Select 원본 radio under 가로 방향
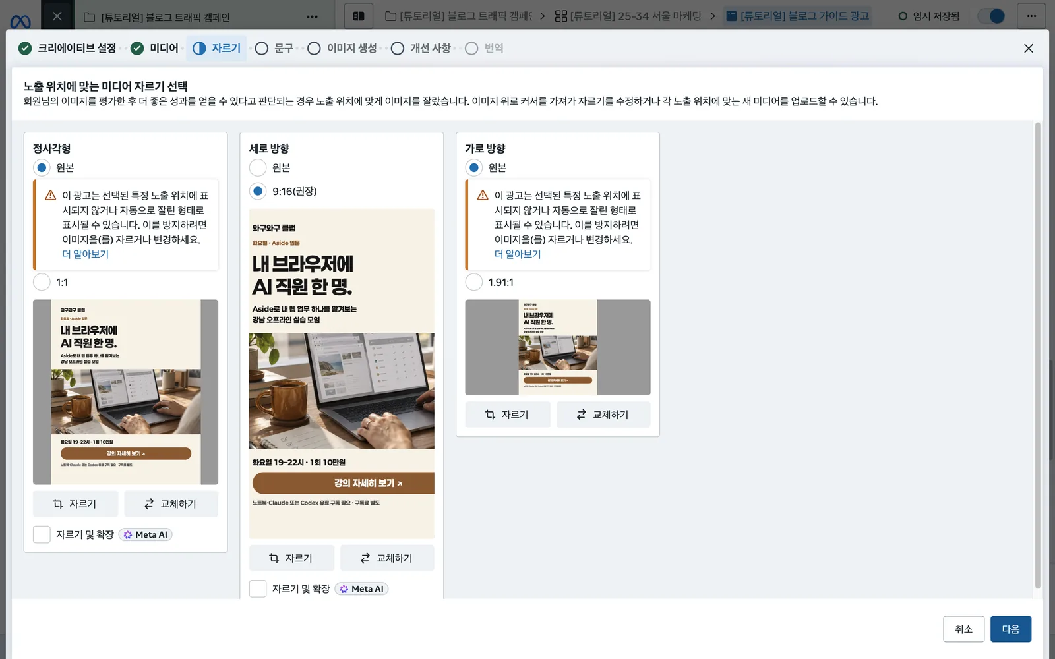Image resolution: width=1055 pixels, height=659 pixels. [x=474, y=167]
